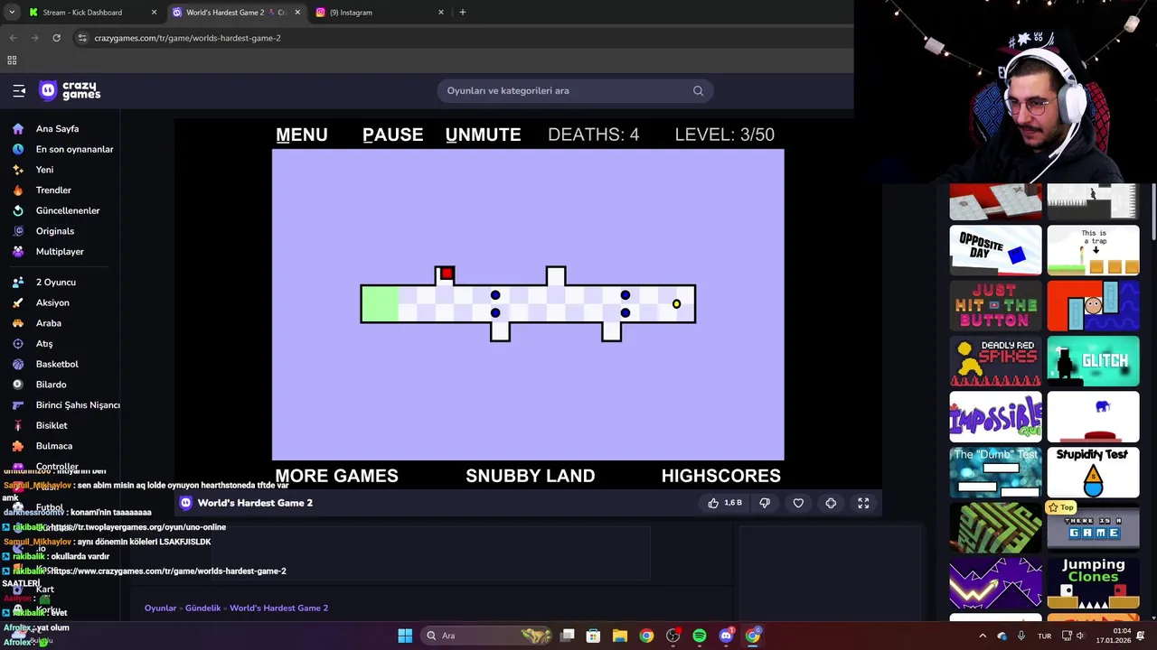Open the En son oynananlar clock icon
1157x650 pixels.
coord(17,149)
